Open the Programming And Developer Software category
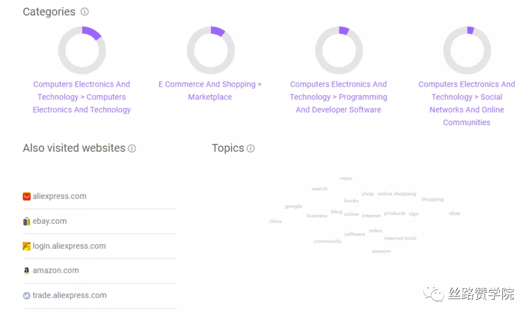Viewport: 531px width, 317px height. click(339, 97)
